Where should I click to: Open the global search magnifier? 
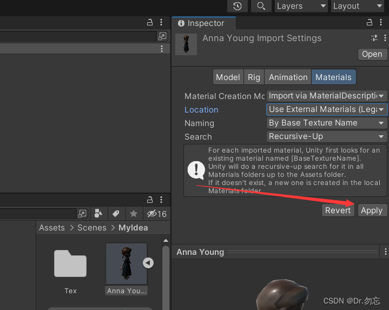coord(261,6)
